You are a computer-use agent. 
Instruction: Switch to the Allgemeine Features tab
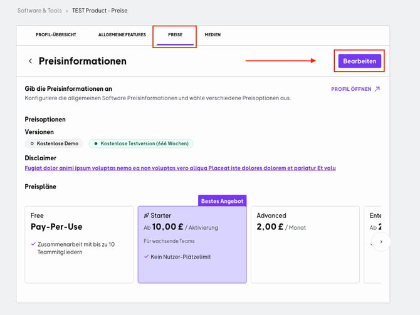(122, 35)
